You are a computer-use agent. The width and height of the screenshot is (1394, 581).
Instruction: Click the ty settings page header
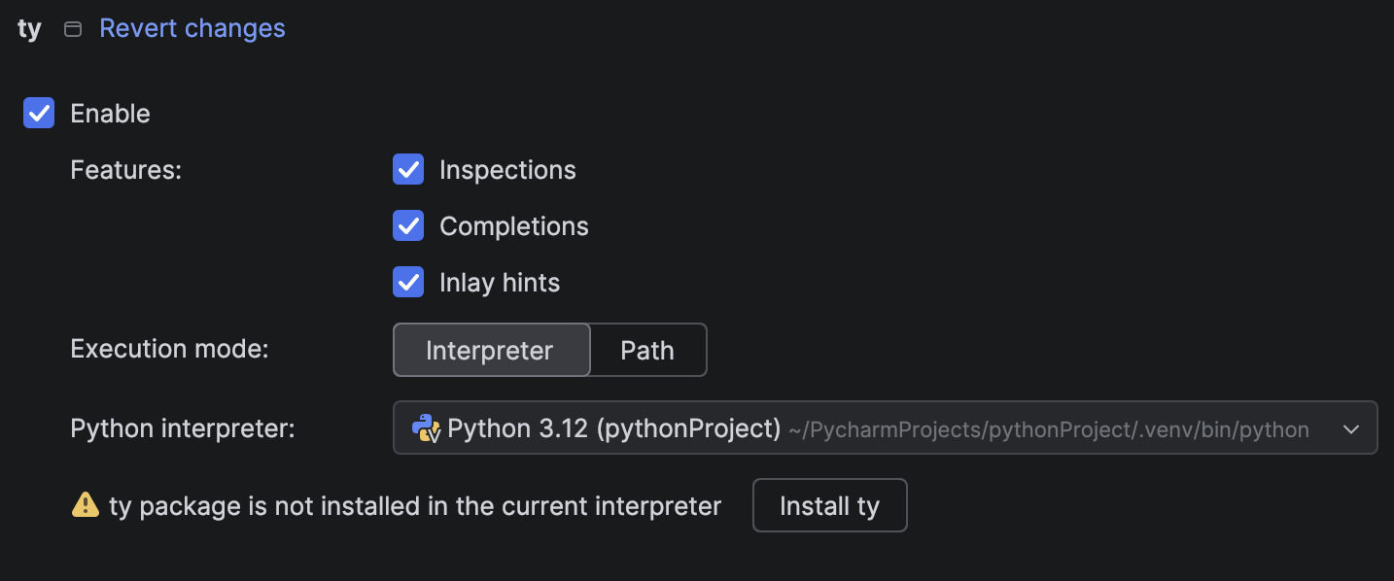click(x=28, y=28)
